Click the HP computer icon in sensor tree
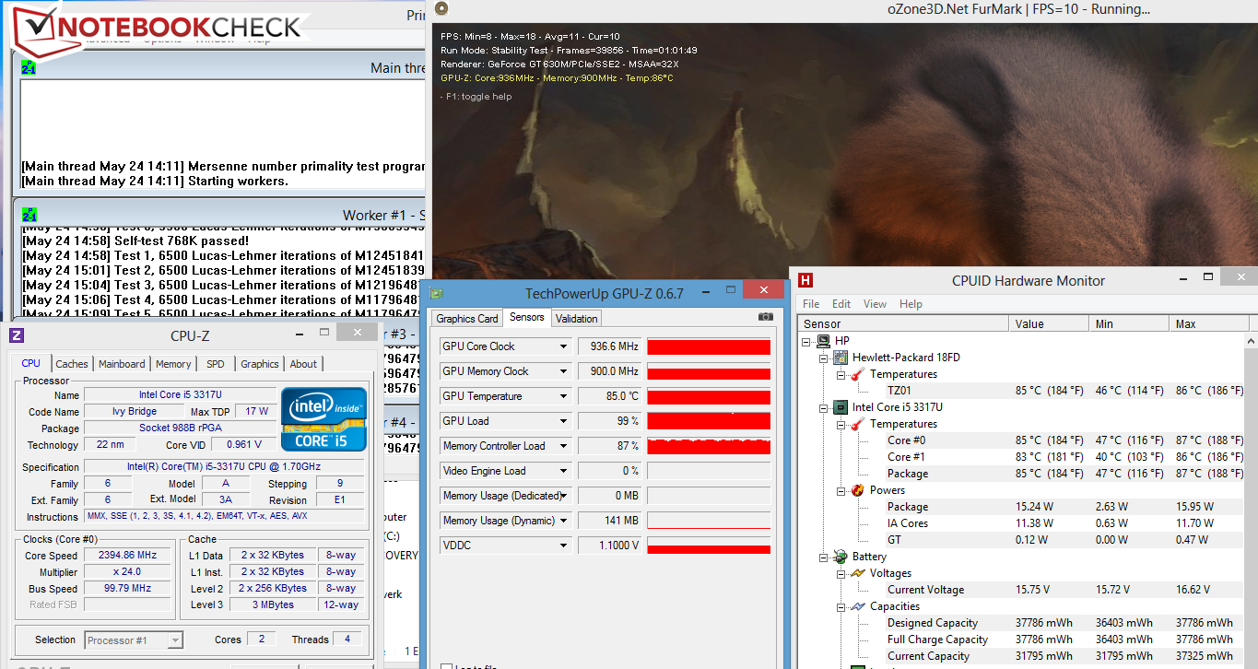Screen dimensions: 1258x669 point(823,341)
